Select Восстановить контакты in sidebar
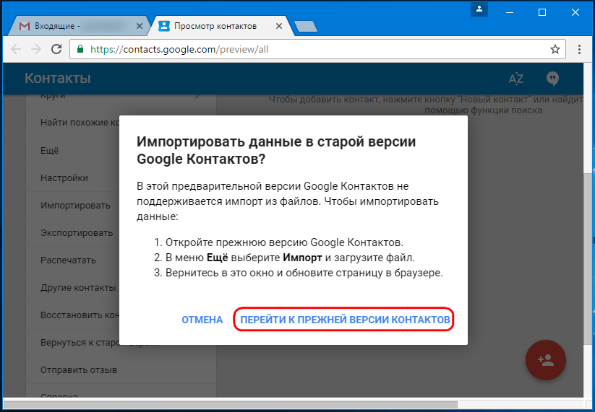 (80, 315)
